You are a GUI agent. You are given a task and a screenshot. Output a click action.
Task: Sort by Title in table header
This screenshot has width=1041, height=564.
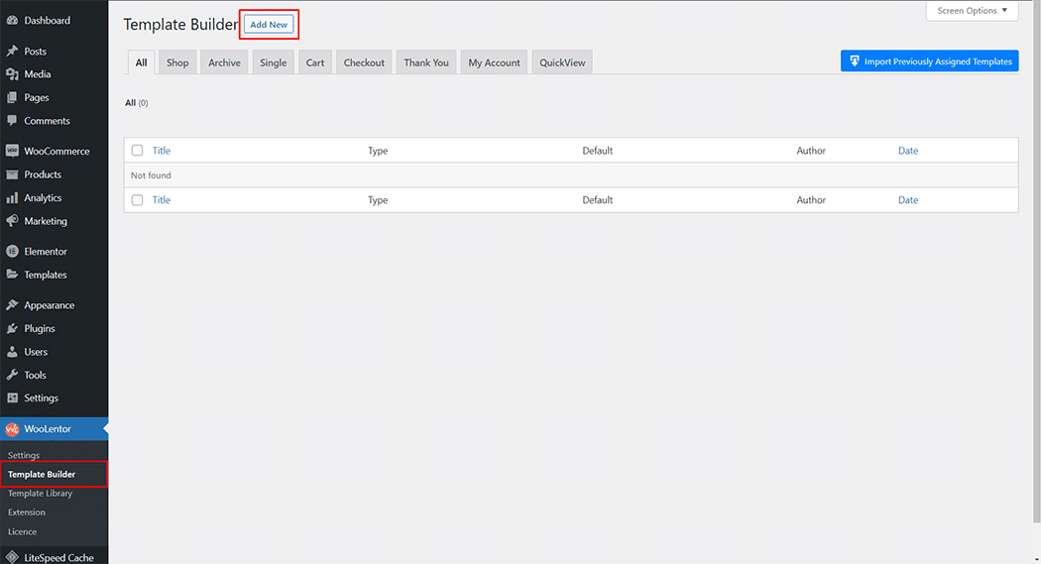pyautogui.click(x=162, y=151)
